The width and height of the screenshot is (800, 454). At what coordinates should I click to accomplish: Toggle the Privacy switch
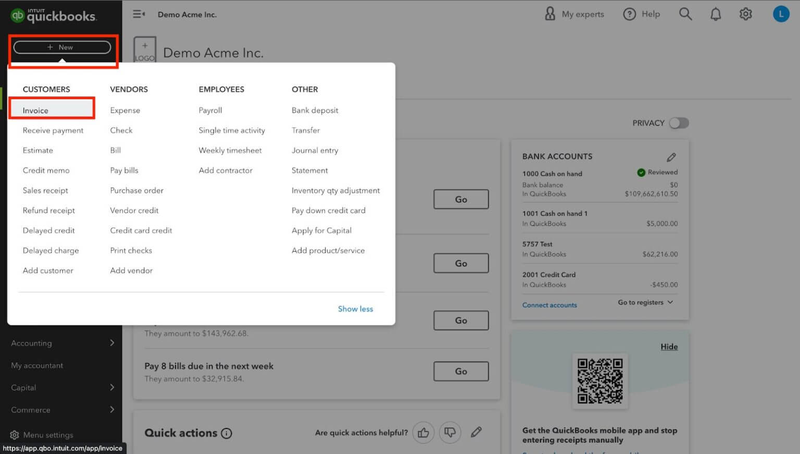(x=679, y=122)
